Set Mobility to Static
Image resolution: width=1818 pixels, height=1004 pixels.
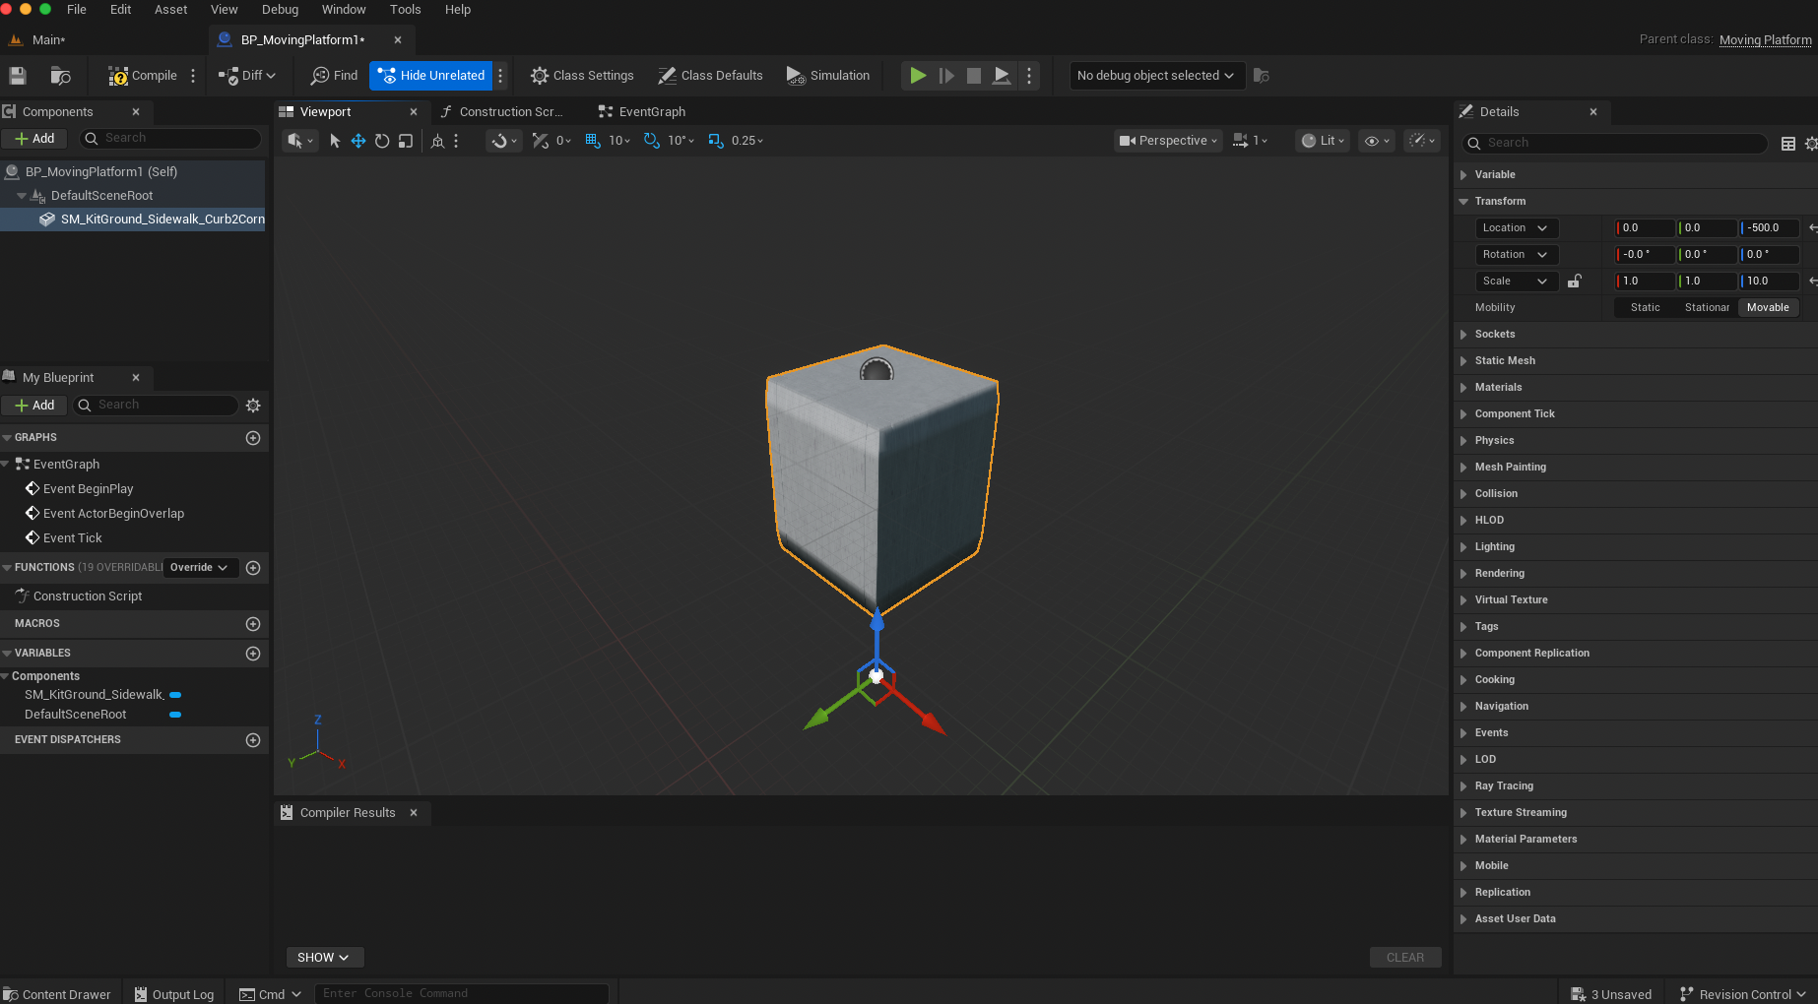click(x=1645, y=308)
